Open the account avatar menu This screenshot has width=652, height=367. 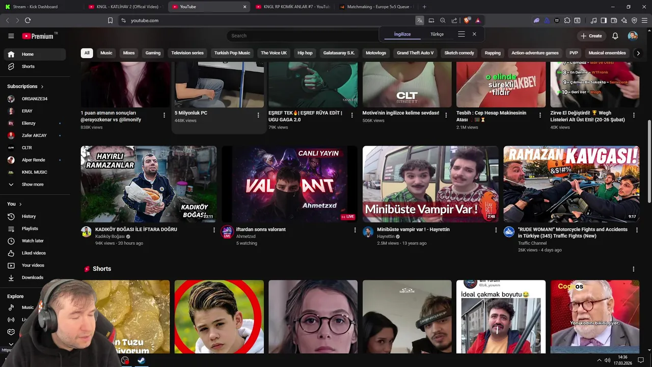click(x=633, y=36)
